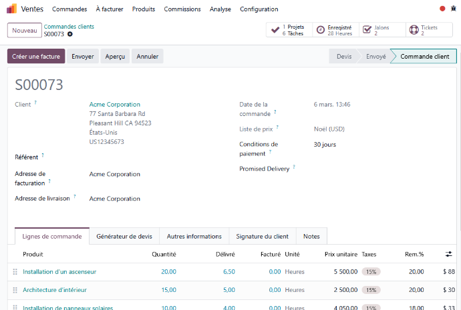Image resolution: width=461 pixels, height=310 pixels.
Task: Click the red recording status dot
Action: [x=442, y=9]
